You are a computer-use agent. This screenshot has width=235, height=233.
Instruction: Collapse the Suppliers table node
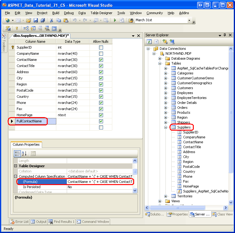166,127
